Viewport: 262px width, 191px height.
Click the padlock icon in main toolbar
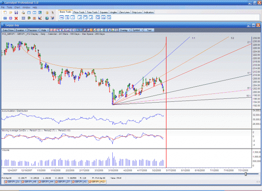(x=47, y=13)
